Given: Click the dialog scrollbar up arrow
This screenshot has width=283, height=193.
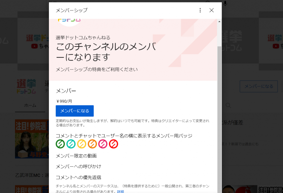Looking at the screenshot, I should coord(219,21).
